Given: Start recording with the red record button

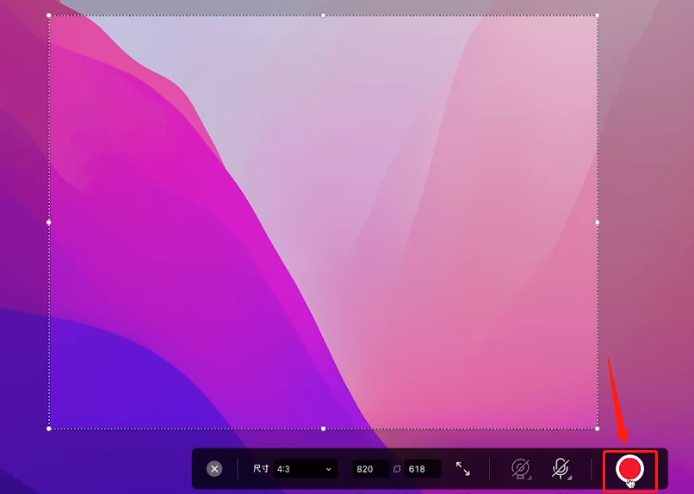Looking at the screenshot, I should [629, 469].
